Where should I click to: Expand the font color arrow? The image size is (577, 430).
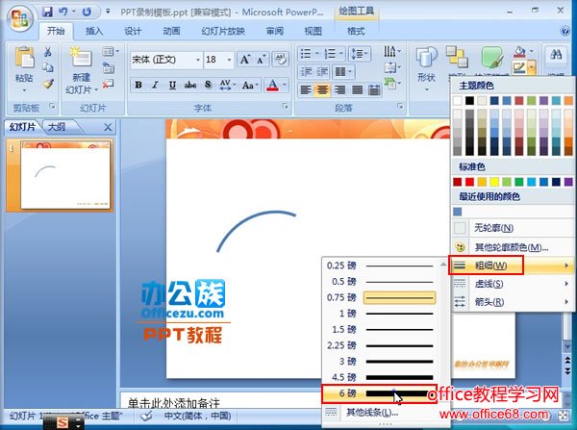285,85
